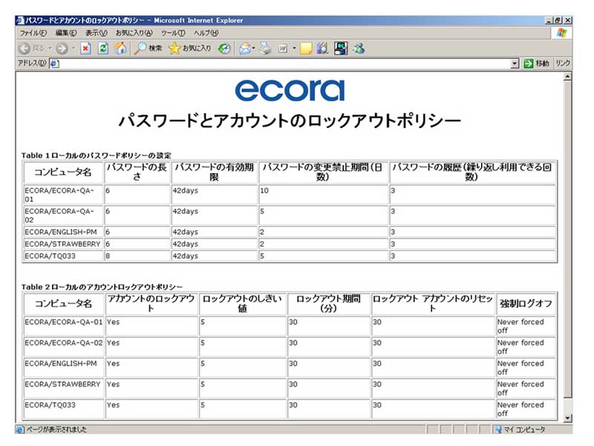
Task: Print the page with the printer icon
Action: pyautogui.click(x=265, y=48)
